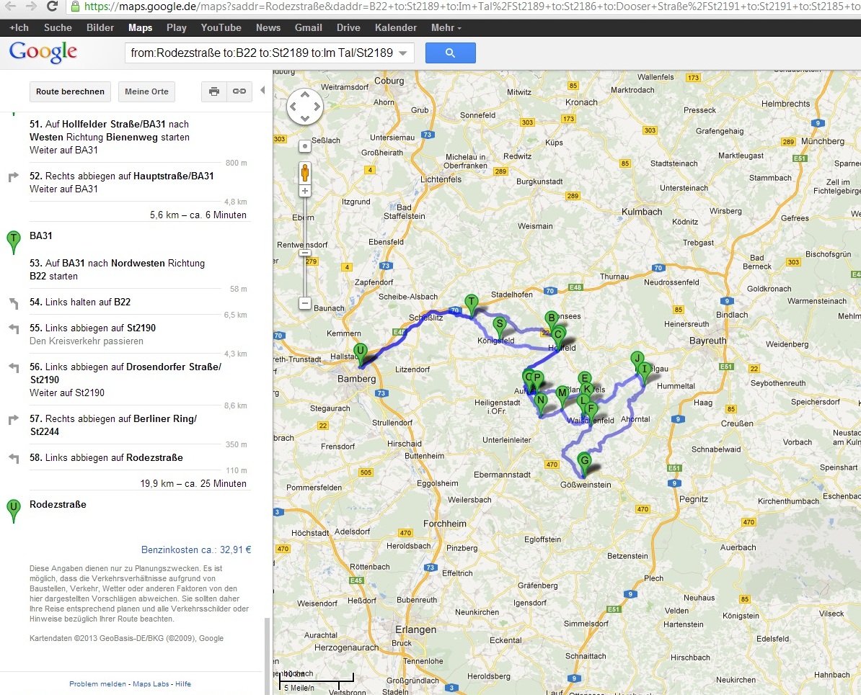Open the +Ich menu item
The height and width of the screenshot is (695, 861).
pyautogui.click(x=19, y=27)
